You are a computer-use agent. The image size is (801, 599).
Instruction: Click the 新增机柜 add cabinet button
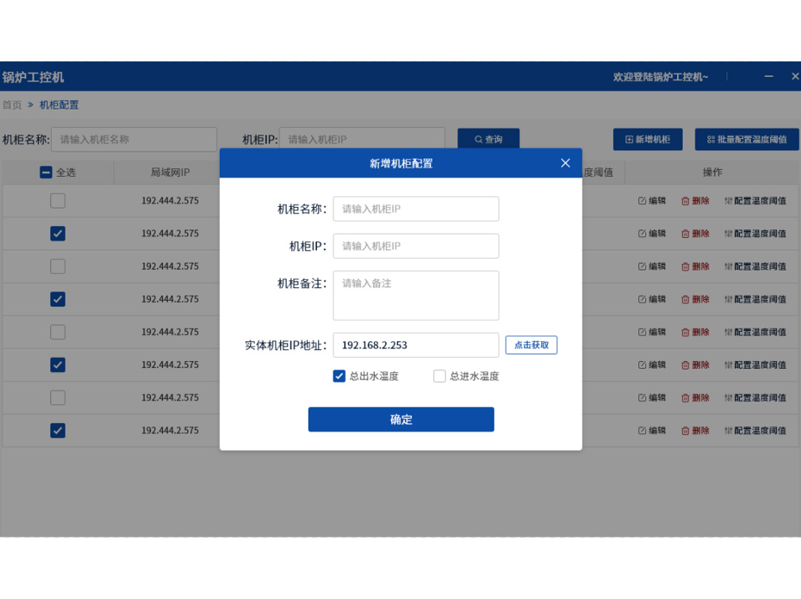(647, 140)
